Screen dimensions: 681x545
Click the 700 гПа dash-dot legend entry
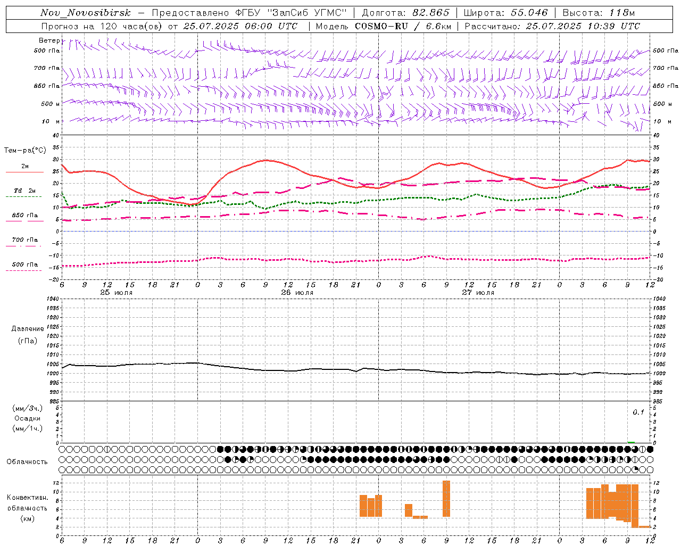click(x=24, y=240)
